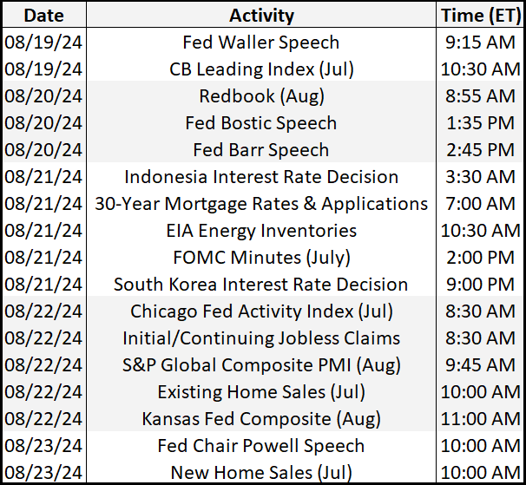Select the EIA Energy Inventories cell
Image resolution: width=526 pixels, height=485 pixels.
pyautogui.click(x=261, y=230)
